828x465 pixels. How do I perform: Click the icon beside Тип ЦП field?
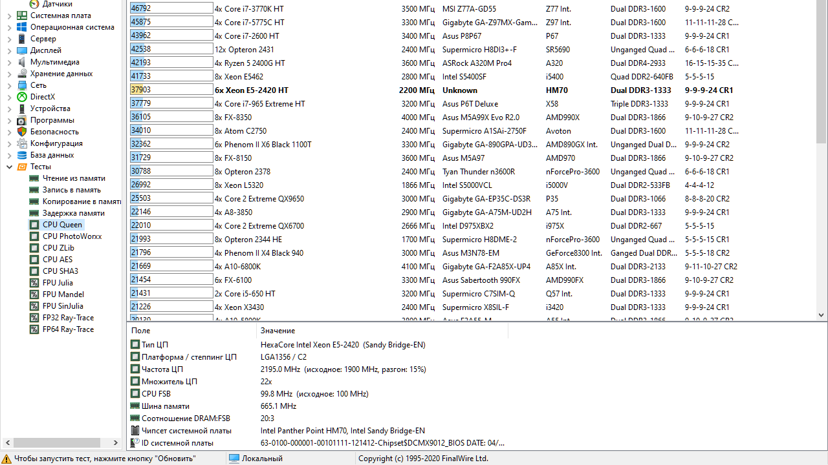point(135,345)
